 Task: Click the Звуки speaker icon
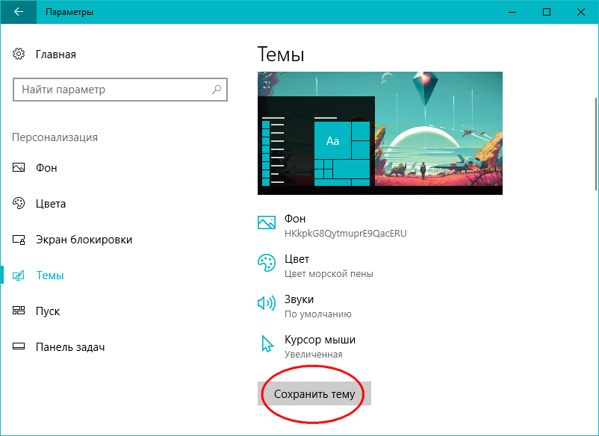267,304
